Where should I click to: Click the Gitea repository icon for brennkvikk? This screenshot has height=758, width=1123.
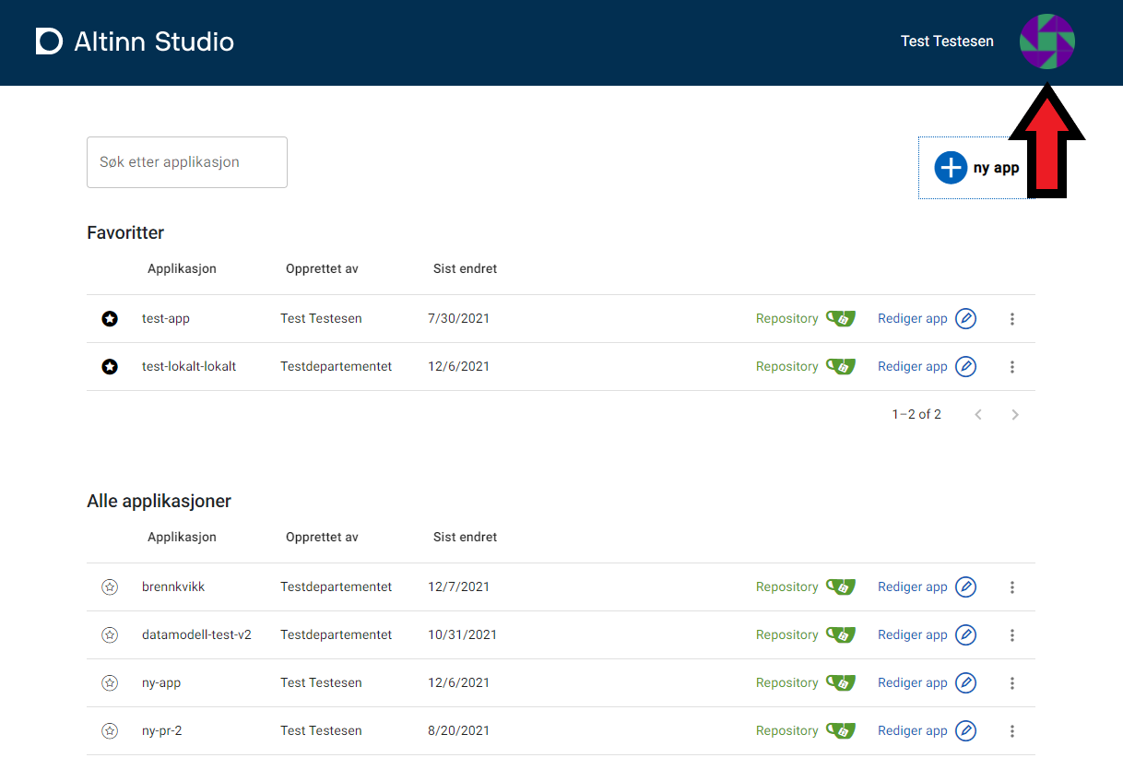tap(840, 586)
